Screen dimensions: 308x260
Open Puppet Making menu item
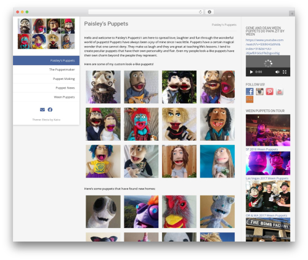tap(46, 79)
